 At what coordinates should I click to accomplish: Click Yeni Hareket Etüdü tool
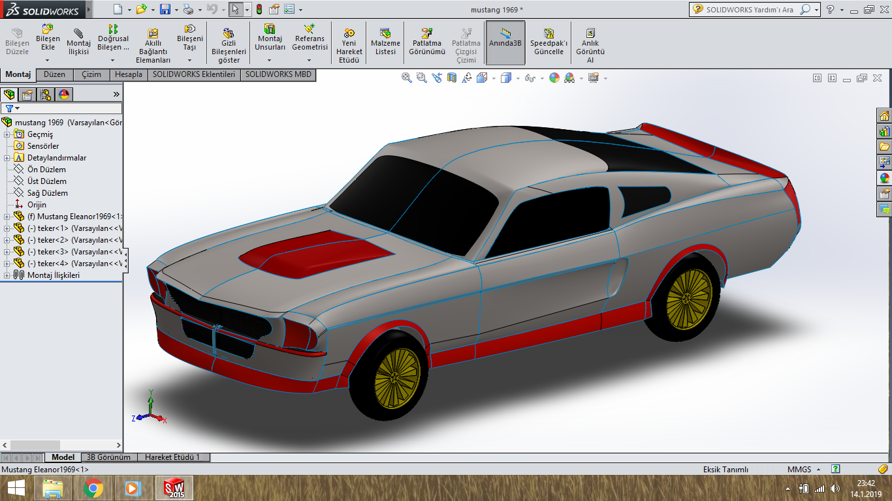coord(349,46)
